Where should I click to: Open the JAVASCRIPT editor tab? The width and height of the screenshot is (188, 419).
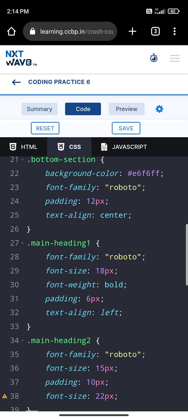coord(124,147)
